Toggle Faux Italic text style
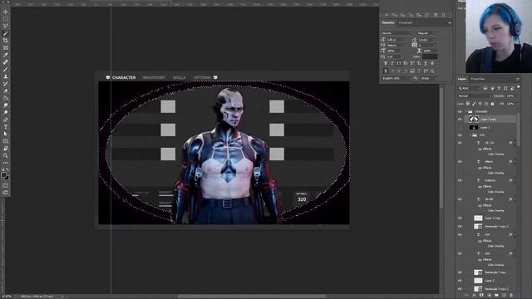532x299 pixels. (392, 63)
